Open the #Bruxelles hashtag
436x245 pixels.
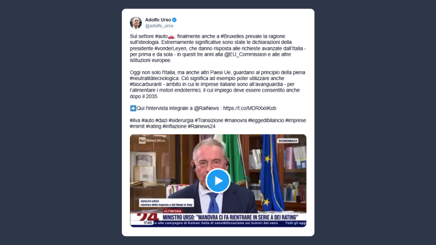[232, 36]
